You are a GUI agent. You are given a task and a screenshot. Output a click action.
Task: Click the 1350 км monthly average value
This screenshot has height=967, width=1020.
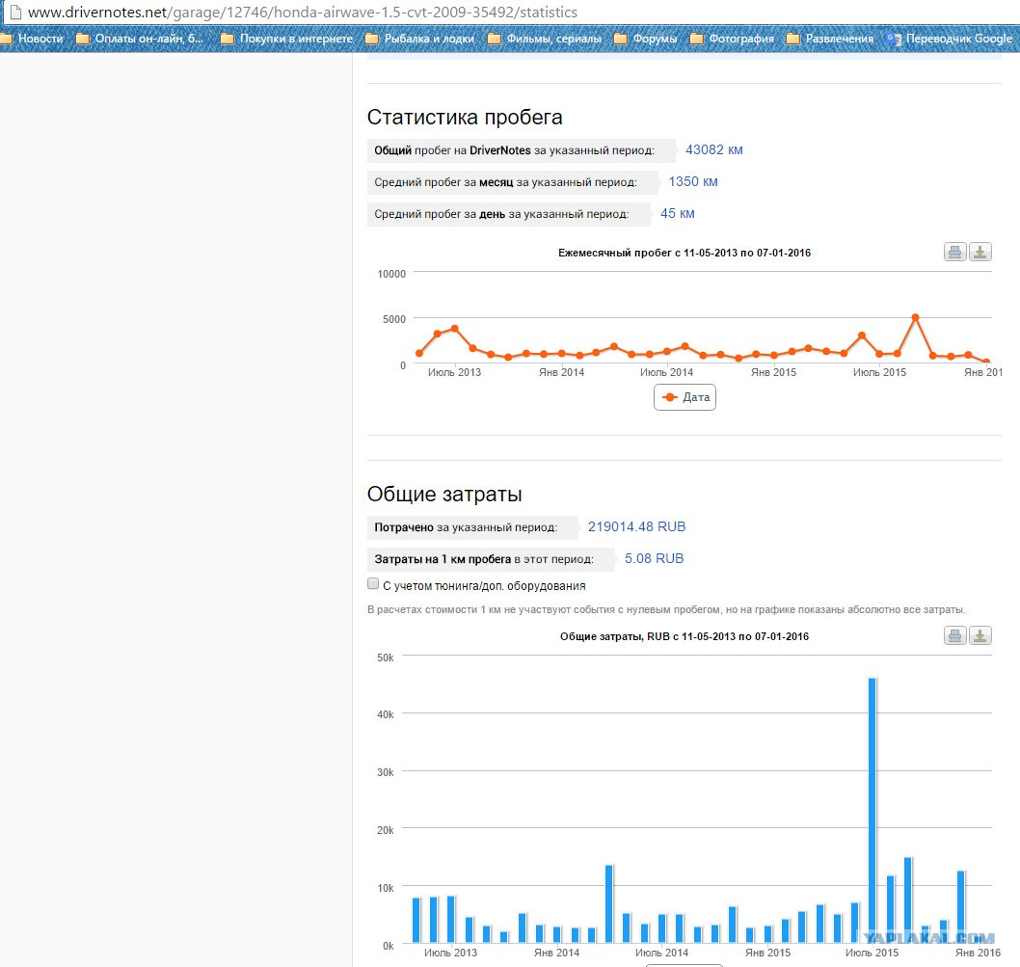coord(693,181)
